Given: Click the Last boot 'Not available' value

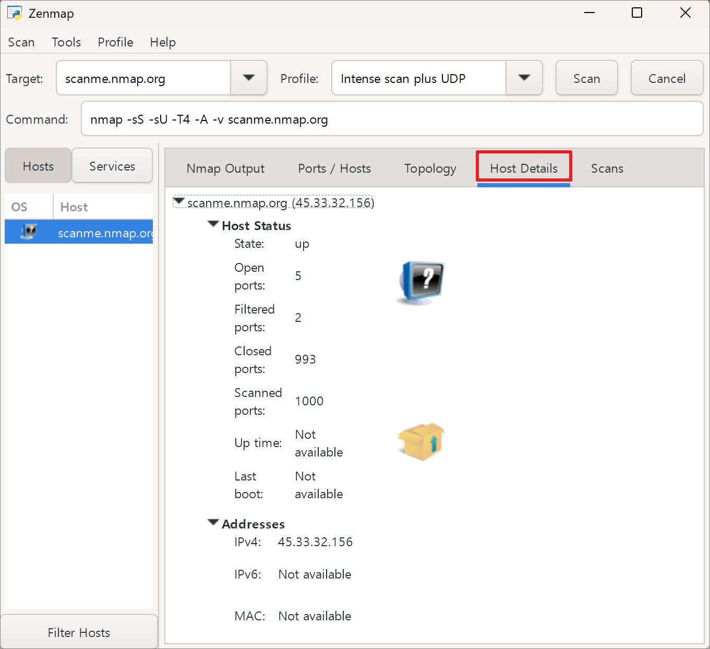Looking at the screenshot, I should [319, 485].
